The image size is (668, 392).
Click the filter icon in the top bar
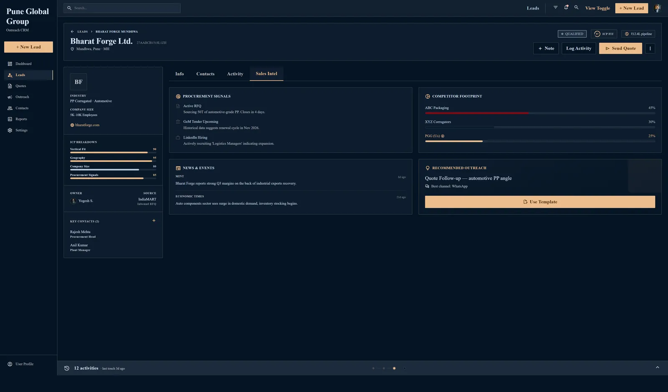(555, 8)
